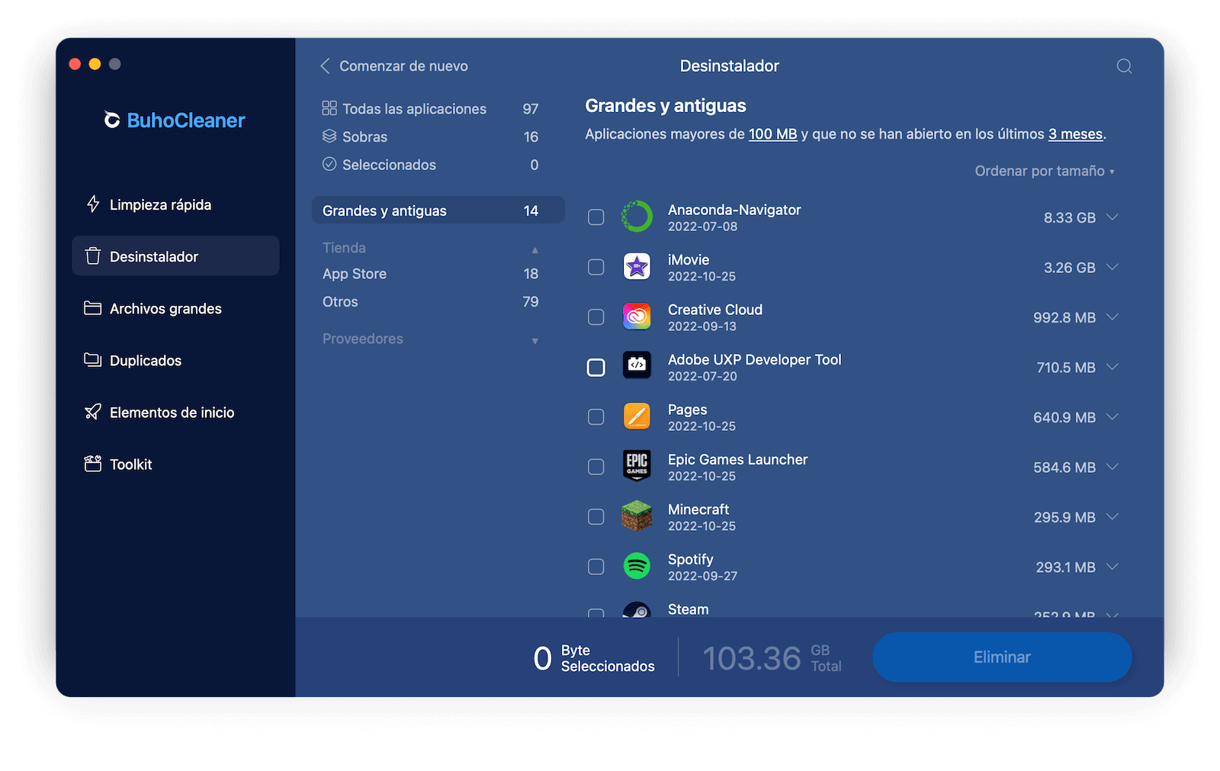Click the Eliminar button

1002,657
